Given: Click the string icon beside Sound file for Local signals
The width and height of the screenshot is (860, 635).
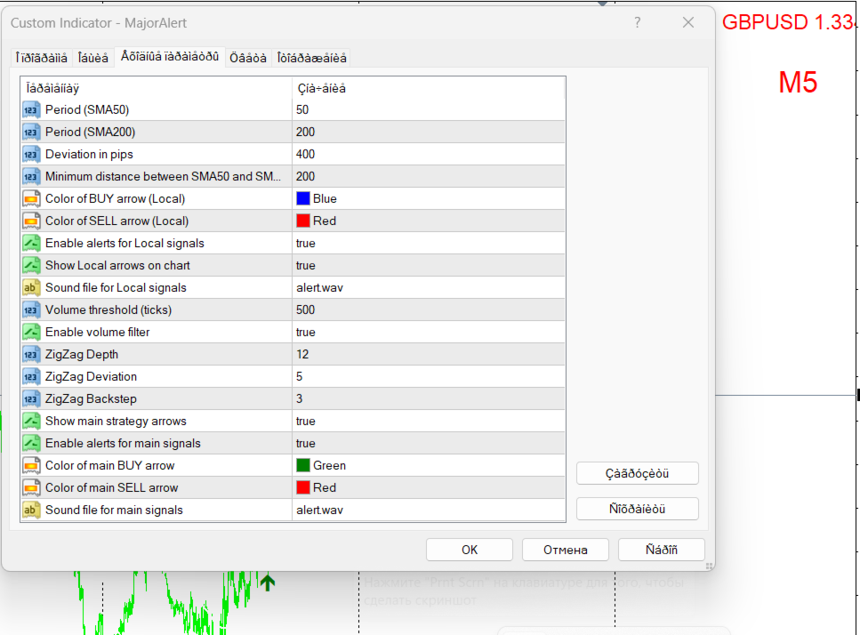Looking at the screenshot, I should [31, 288].
